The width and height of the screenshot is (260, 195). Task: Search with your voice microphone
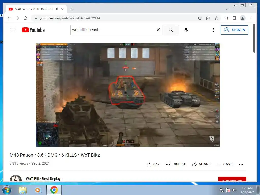186,30
